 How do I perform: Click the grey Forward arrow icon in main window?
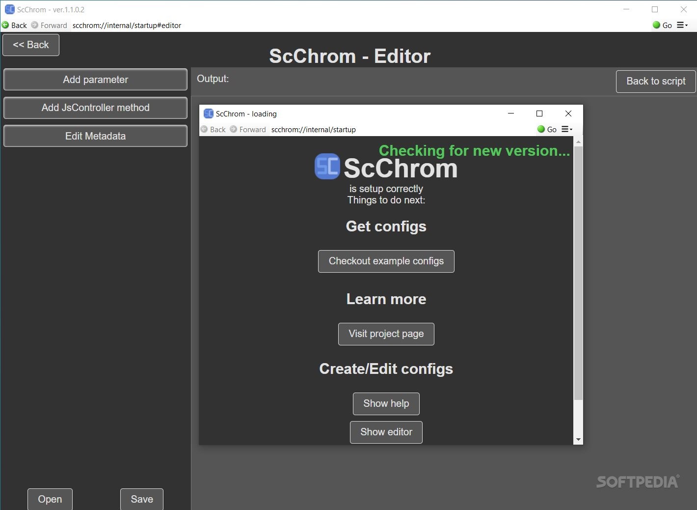[34, 25]
